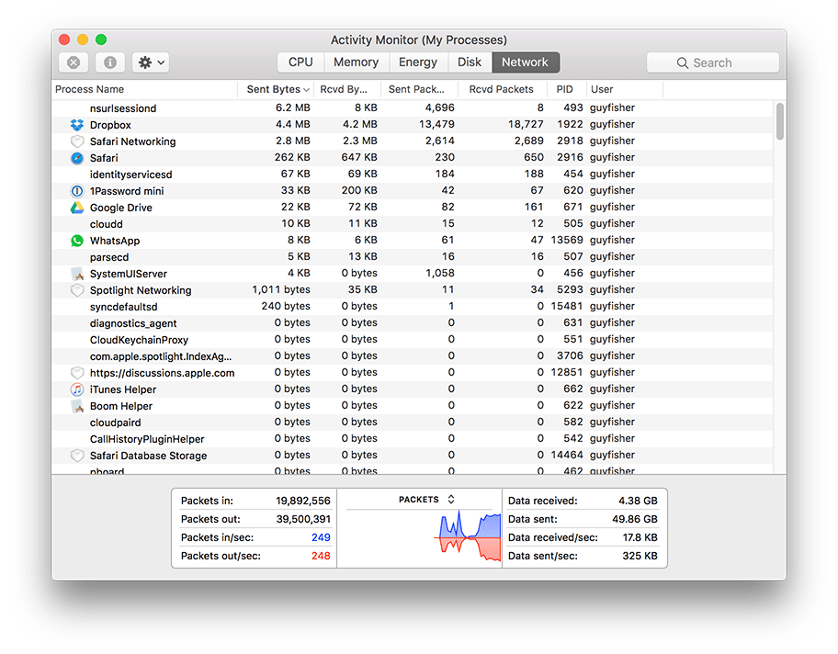Screen dimensions: 838x654
Task: Click inside the Search field
Action: pos(713,62)
